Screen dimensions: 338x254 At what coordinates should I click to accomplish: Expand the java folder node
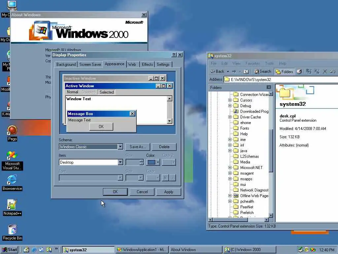(230, 151)
